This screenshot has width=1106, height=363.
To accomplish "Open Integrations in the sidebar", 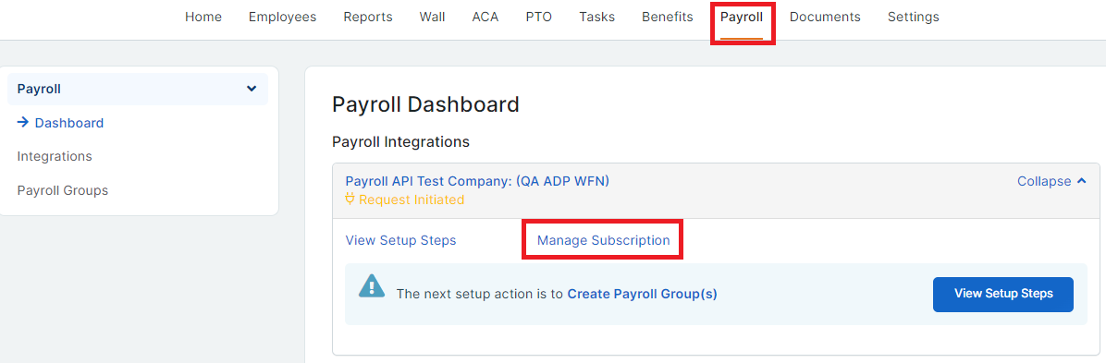I will (x=55, y=156).
